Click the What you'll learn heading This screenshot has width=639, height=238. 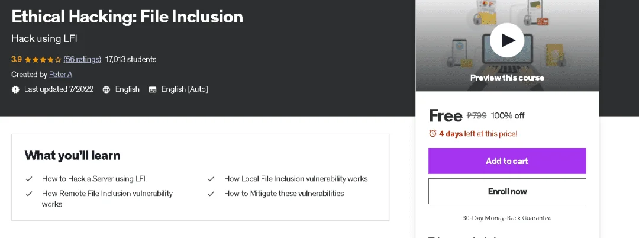tap(73, 155)
